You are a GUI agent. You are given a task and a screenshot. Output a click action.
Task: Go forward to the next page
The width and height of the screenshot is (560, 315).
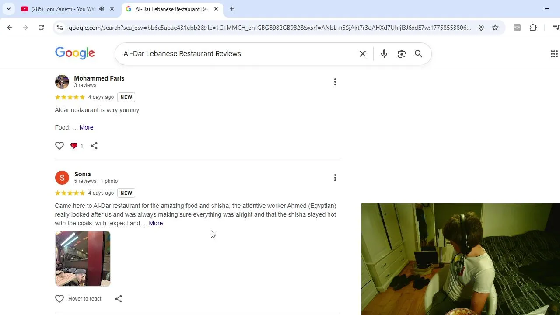click(x=25, y=28)
